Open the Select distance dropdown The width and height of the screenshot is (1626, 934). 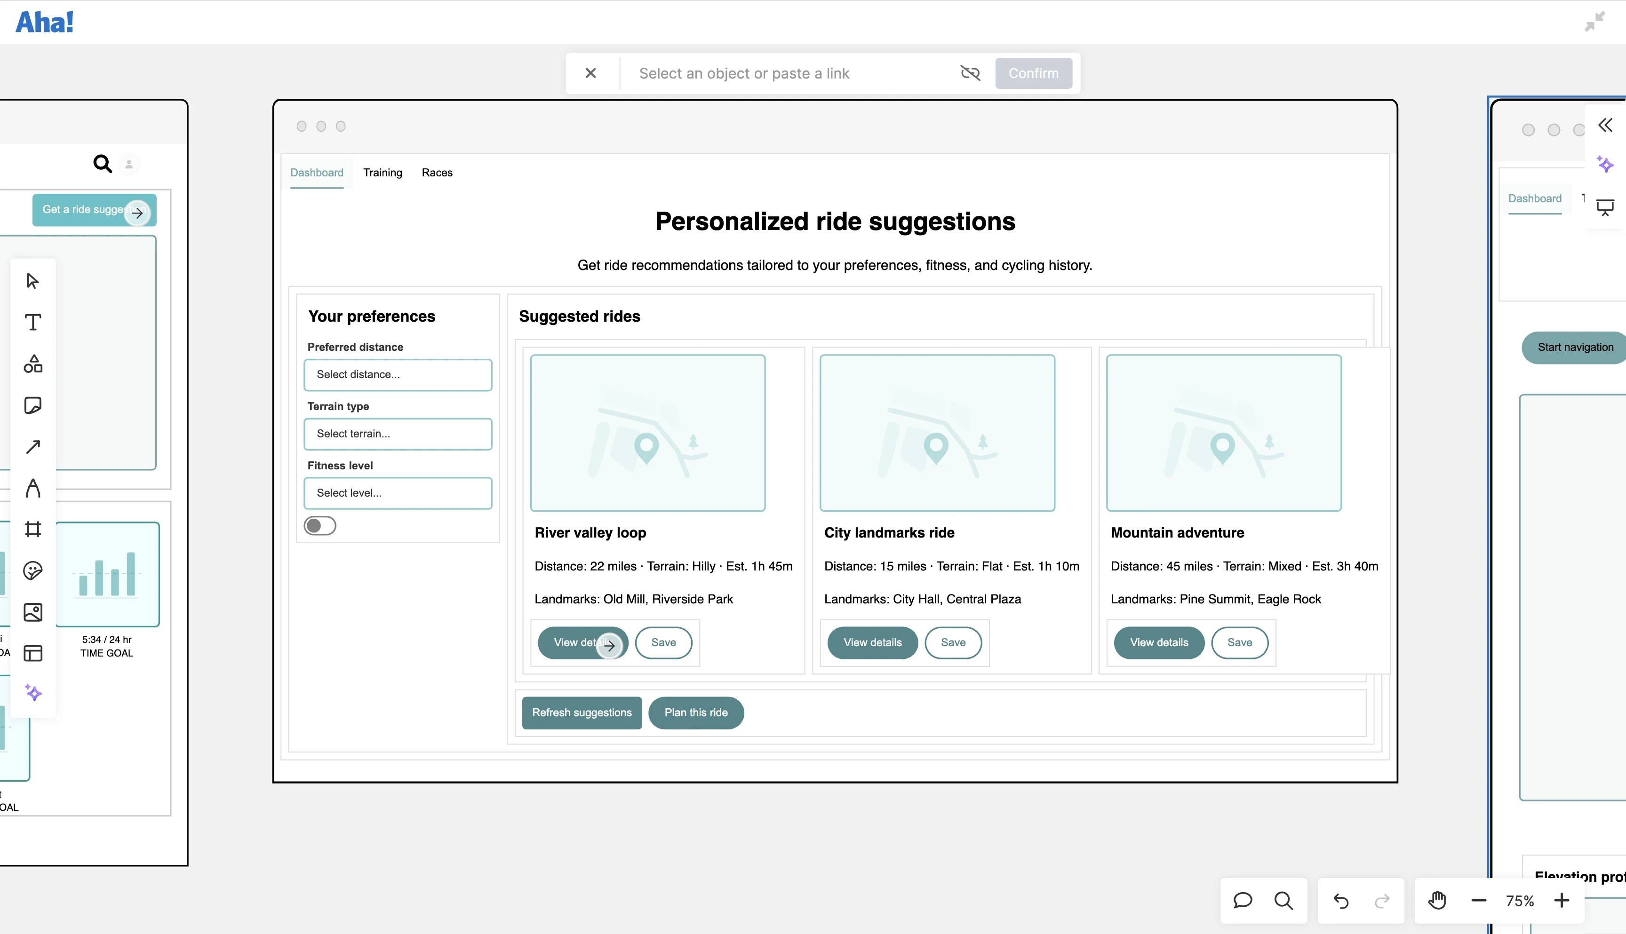[x=398, y=375]
